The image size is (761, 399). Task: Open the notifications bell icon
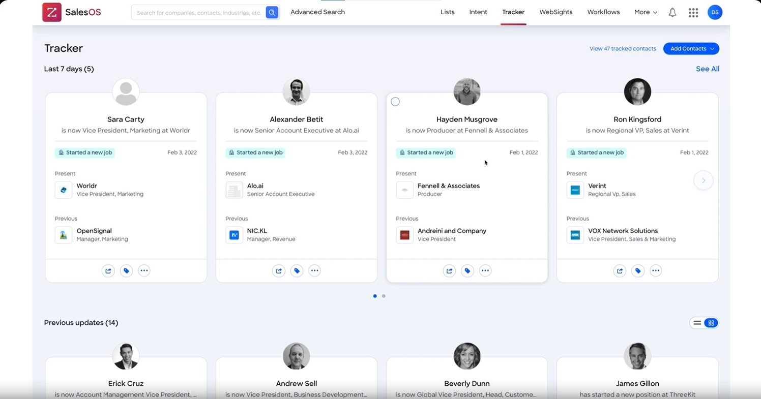coord(672,12)
